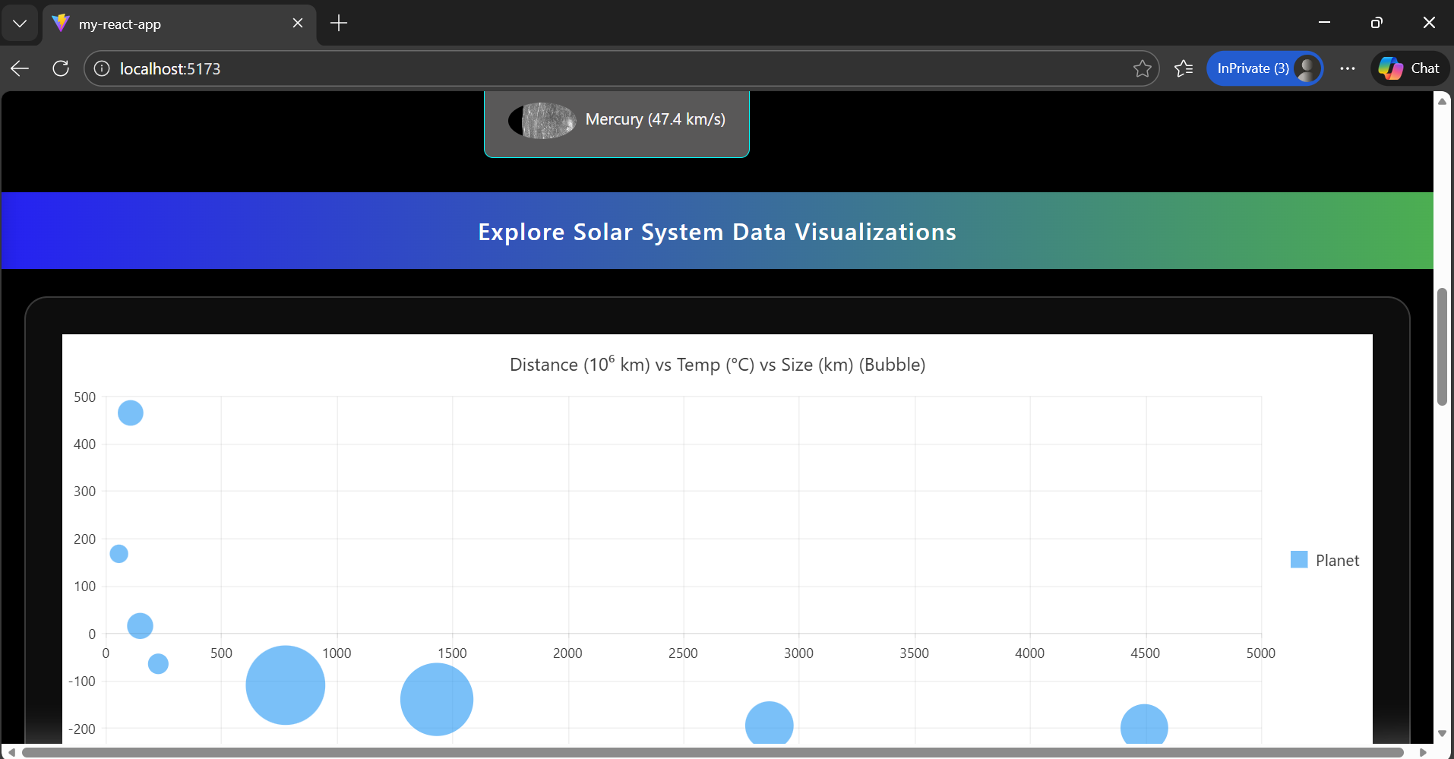Click the Mercury planet thumbnail image
Image resolution: width=1454 pixels, height=759 pixels.
(x=542, y=120)
